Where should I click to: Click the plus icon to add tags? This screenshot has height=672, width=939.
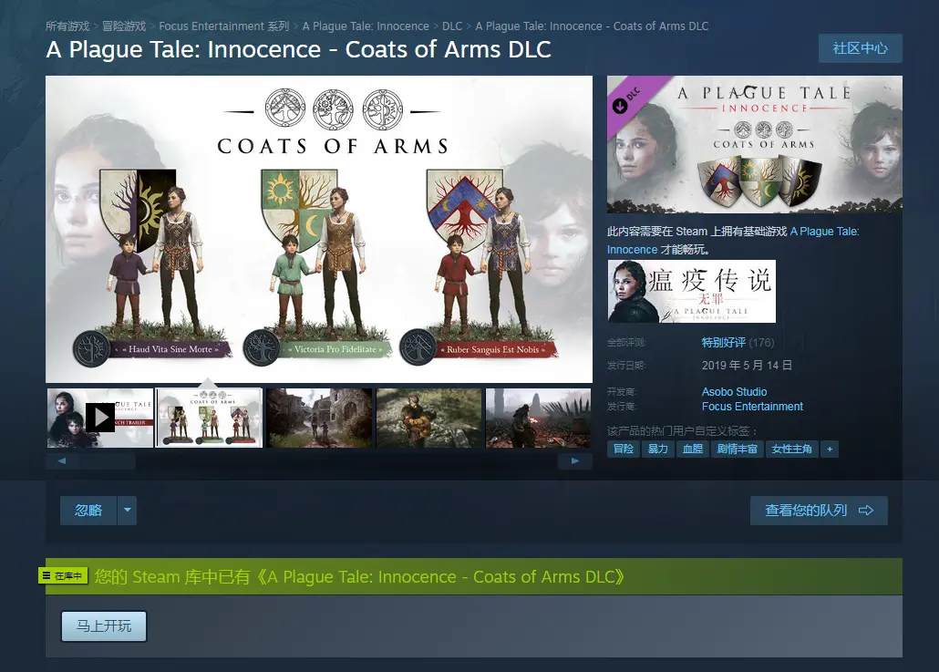point(830,450)
